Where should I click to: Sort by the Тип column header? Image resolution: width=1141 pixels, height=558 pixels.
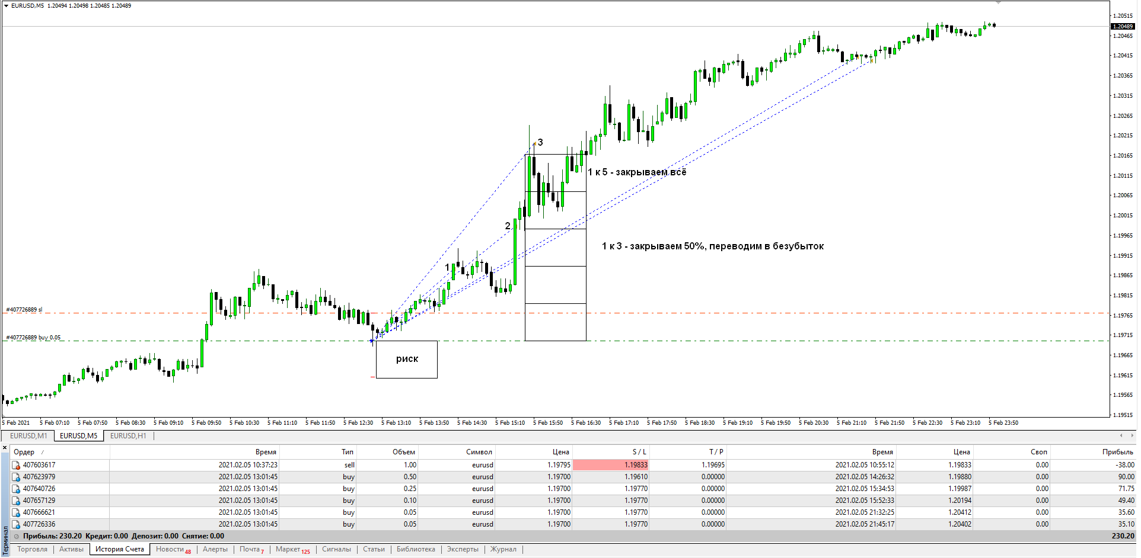[317, 452]
